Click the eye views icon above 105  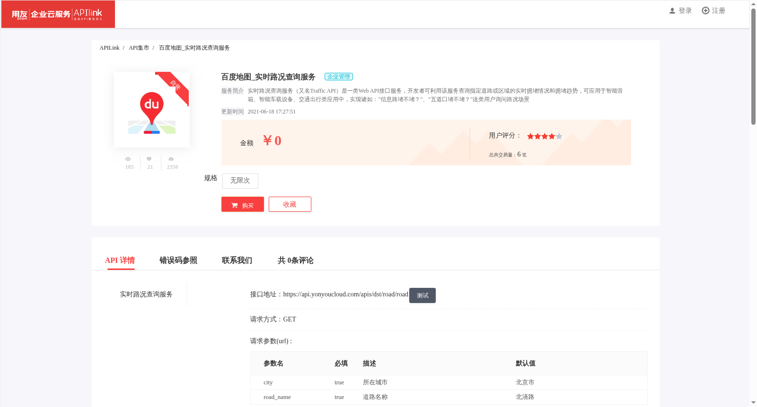pyautogui.click(x=128, y=159)
